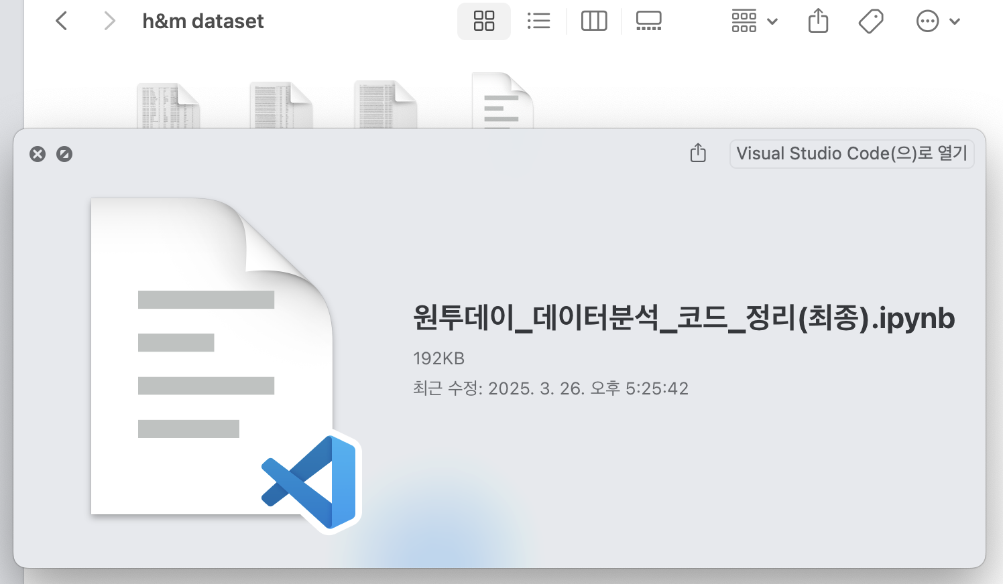Click the Finder toolbar share icon
Viewport: 1003px width, 584px height.
(x=818, y=21)
